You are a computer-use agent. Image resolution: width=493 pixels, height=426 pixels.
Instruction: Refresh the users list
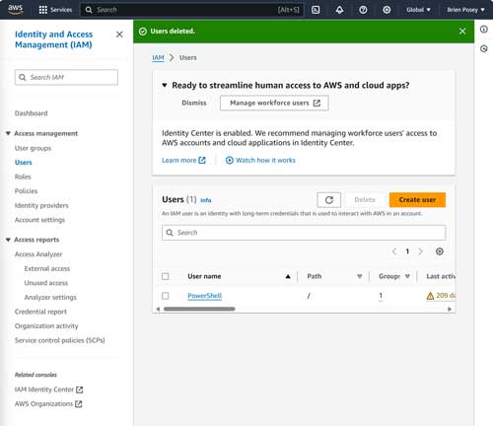coord(329,200)
